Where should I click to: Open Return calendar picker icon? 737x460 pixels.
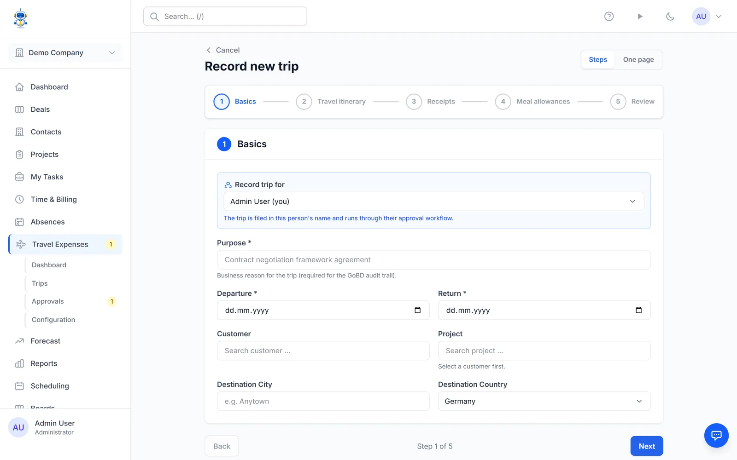(x=639, y=310)
